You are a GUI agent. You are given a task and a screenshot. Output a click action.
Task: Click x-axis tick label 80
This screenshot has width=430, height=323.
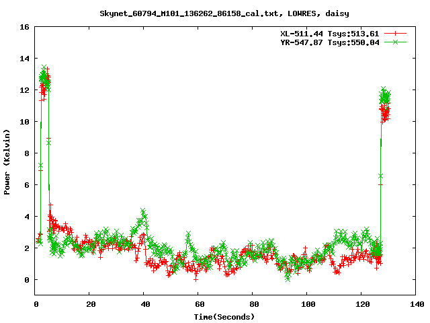[x=254, y=304]
